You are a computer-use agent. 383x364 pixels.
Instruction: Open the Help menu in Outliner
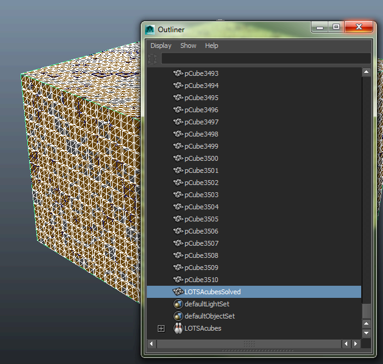point(211,45)
